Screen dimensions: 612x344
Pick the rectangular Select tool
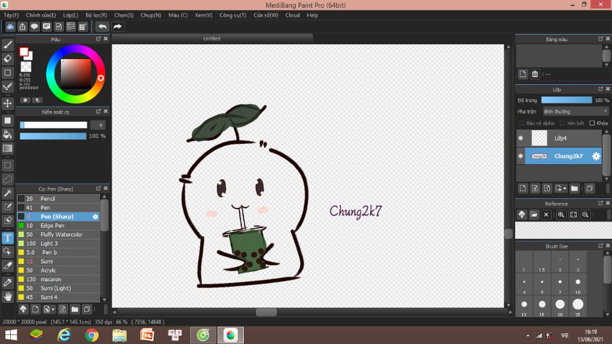pos(7,165)
